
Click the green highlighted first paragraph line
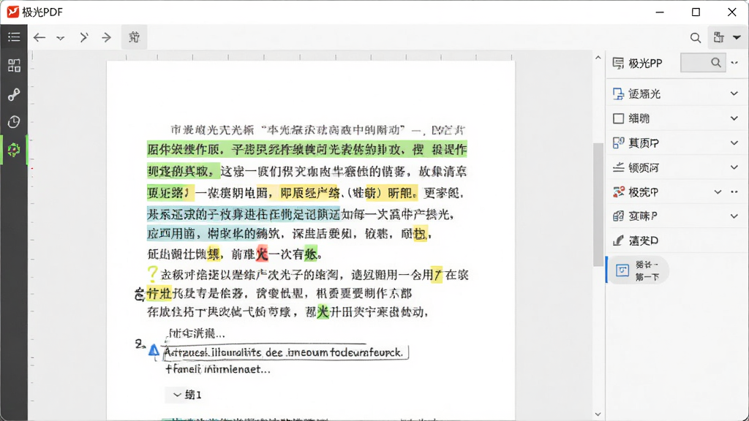point(306,149)
